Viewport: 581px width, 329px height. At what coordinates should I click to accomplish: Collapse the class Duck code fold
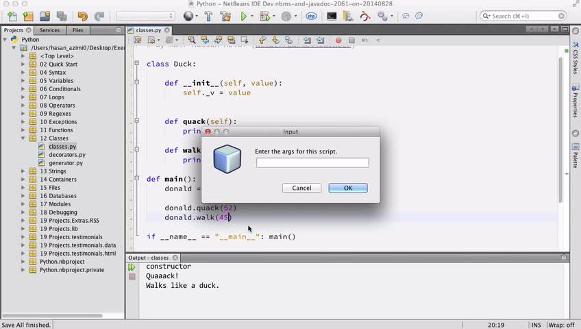pos(137,63)
